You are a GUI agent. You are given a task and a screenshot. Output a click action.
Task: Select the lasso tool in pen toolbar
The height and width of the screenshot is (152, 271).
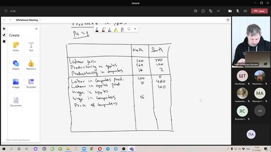(129, 29)
